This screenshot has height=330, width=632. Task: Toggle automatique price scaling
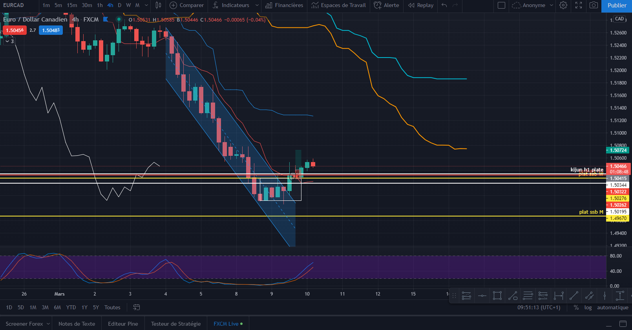(x=612, y=307)
